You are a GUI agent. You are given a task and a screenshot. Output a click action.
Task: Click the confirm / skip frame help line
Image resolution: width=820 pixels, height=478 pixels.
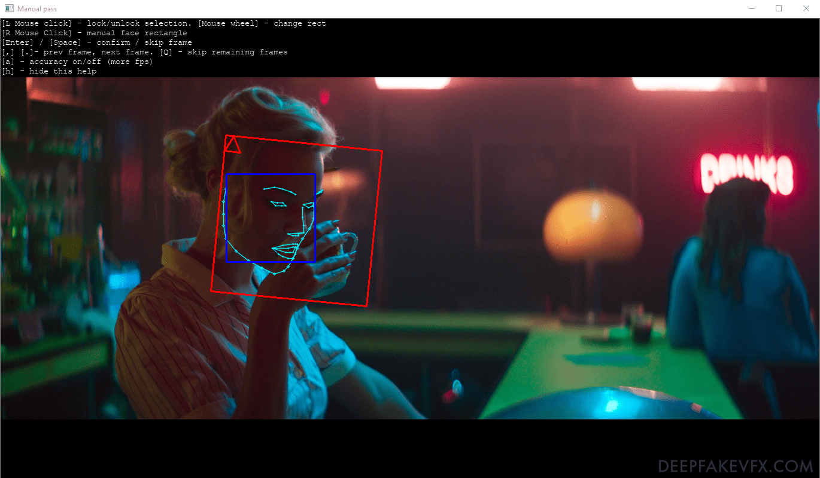pos(96,42)
